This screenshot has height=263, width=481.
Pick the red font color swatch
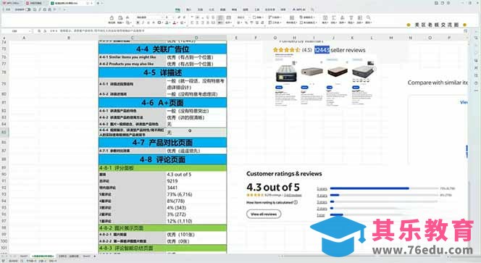coord(175,22)
